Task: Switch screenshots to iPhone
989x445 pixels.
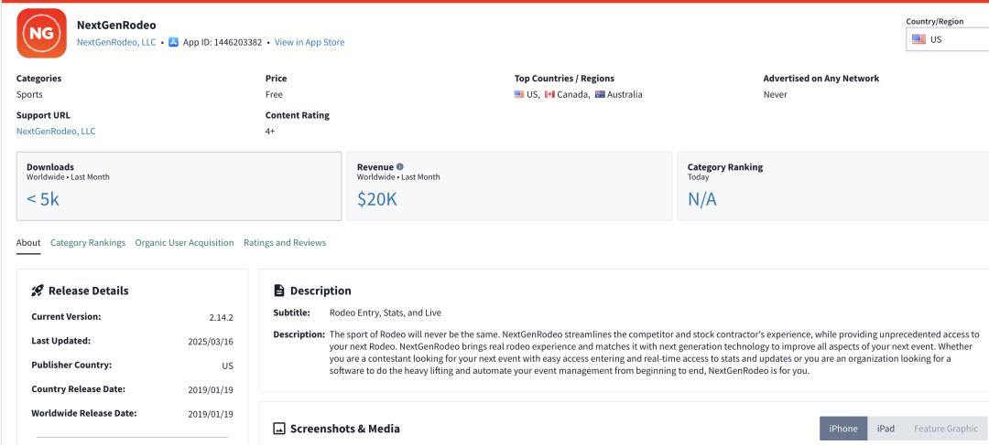Action: tap(843, 429)
